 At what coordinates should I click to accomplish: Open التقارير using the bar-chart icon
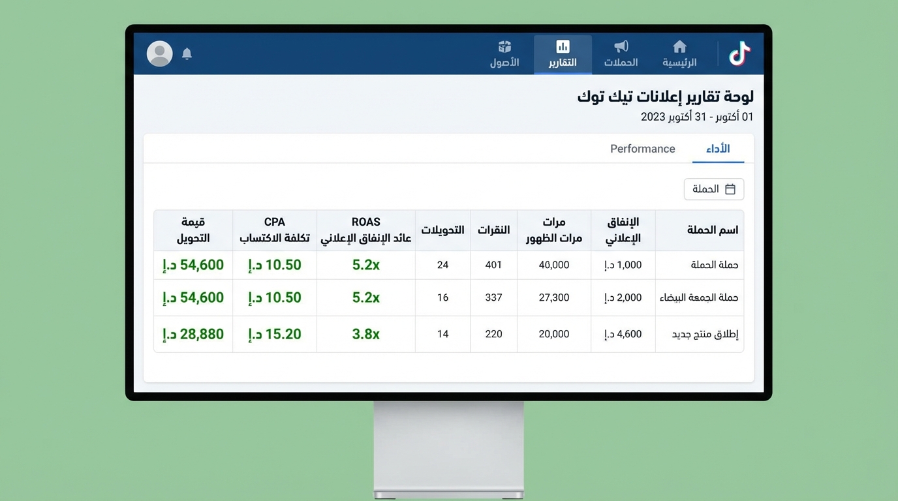coord(563,46)
